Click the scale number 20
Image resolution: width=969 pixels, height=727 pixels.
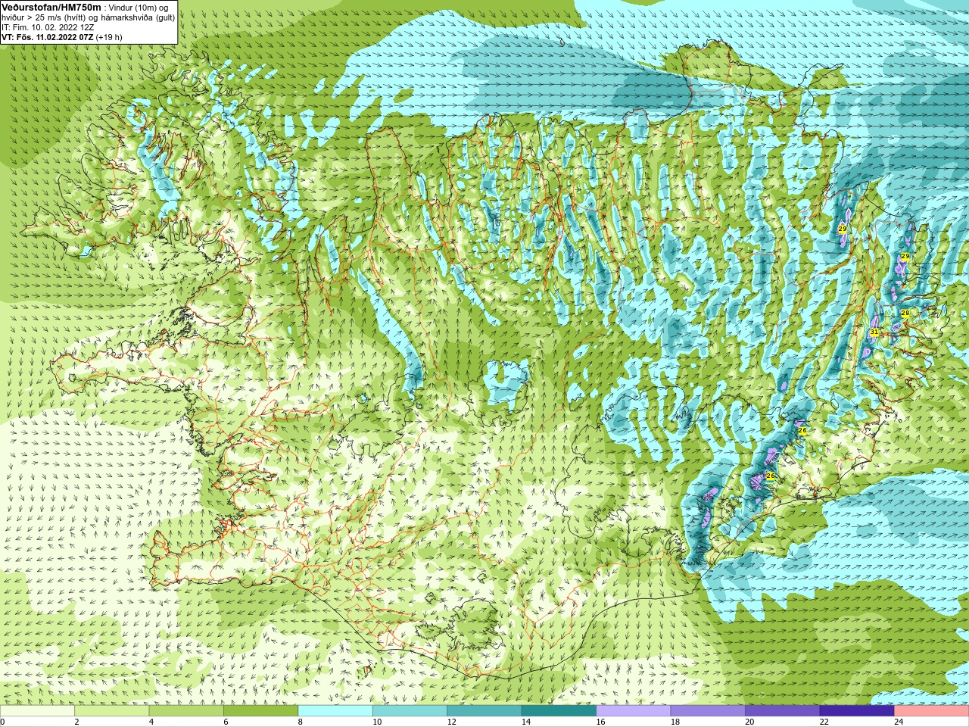pos(750,722)
